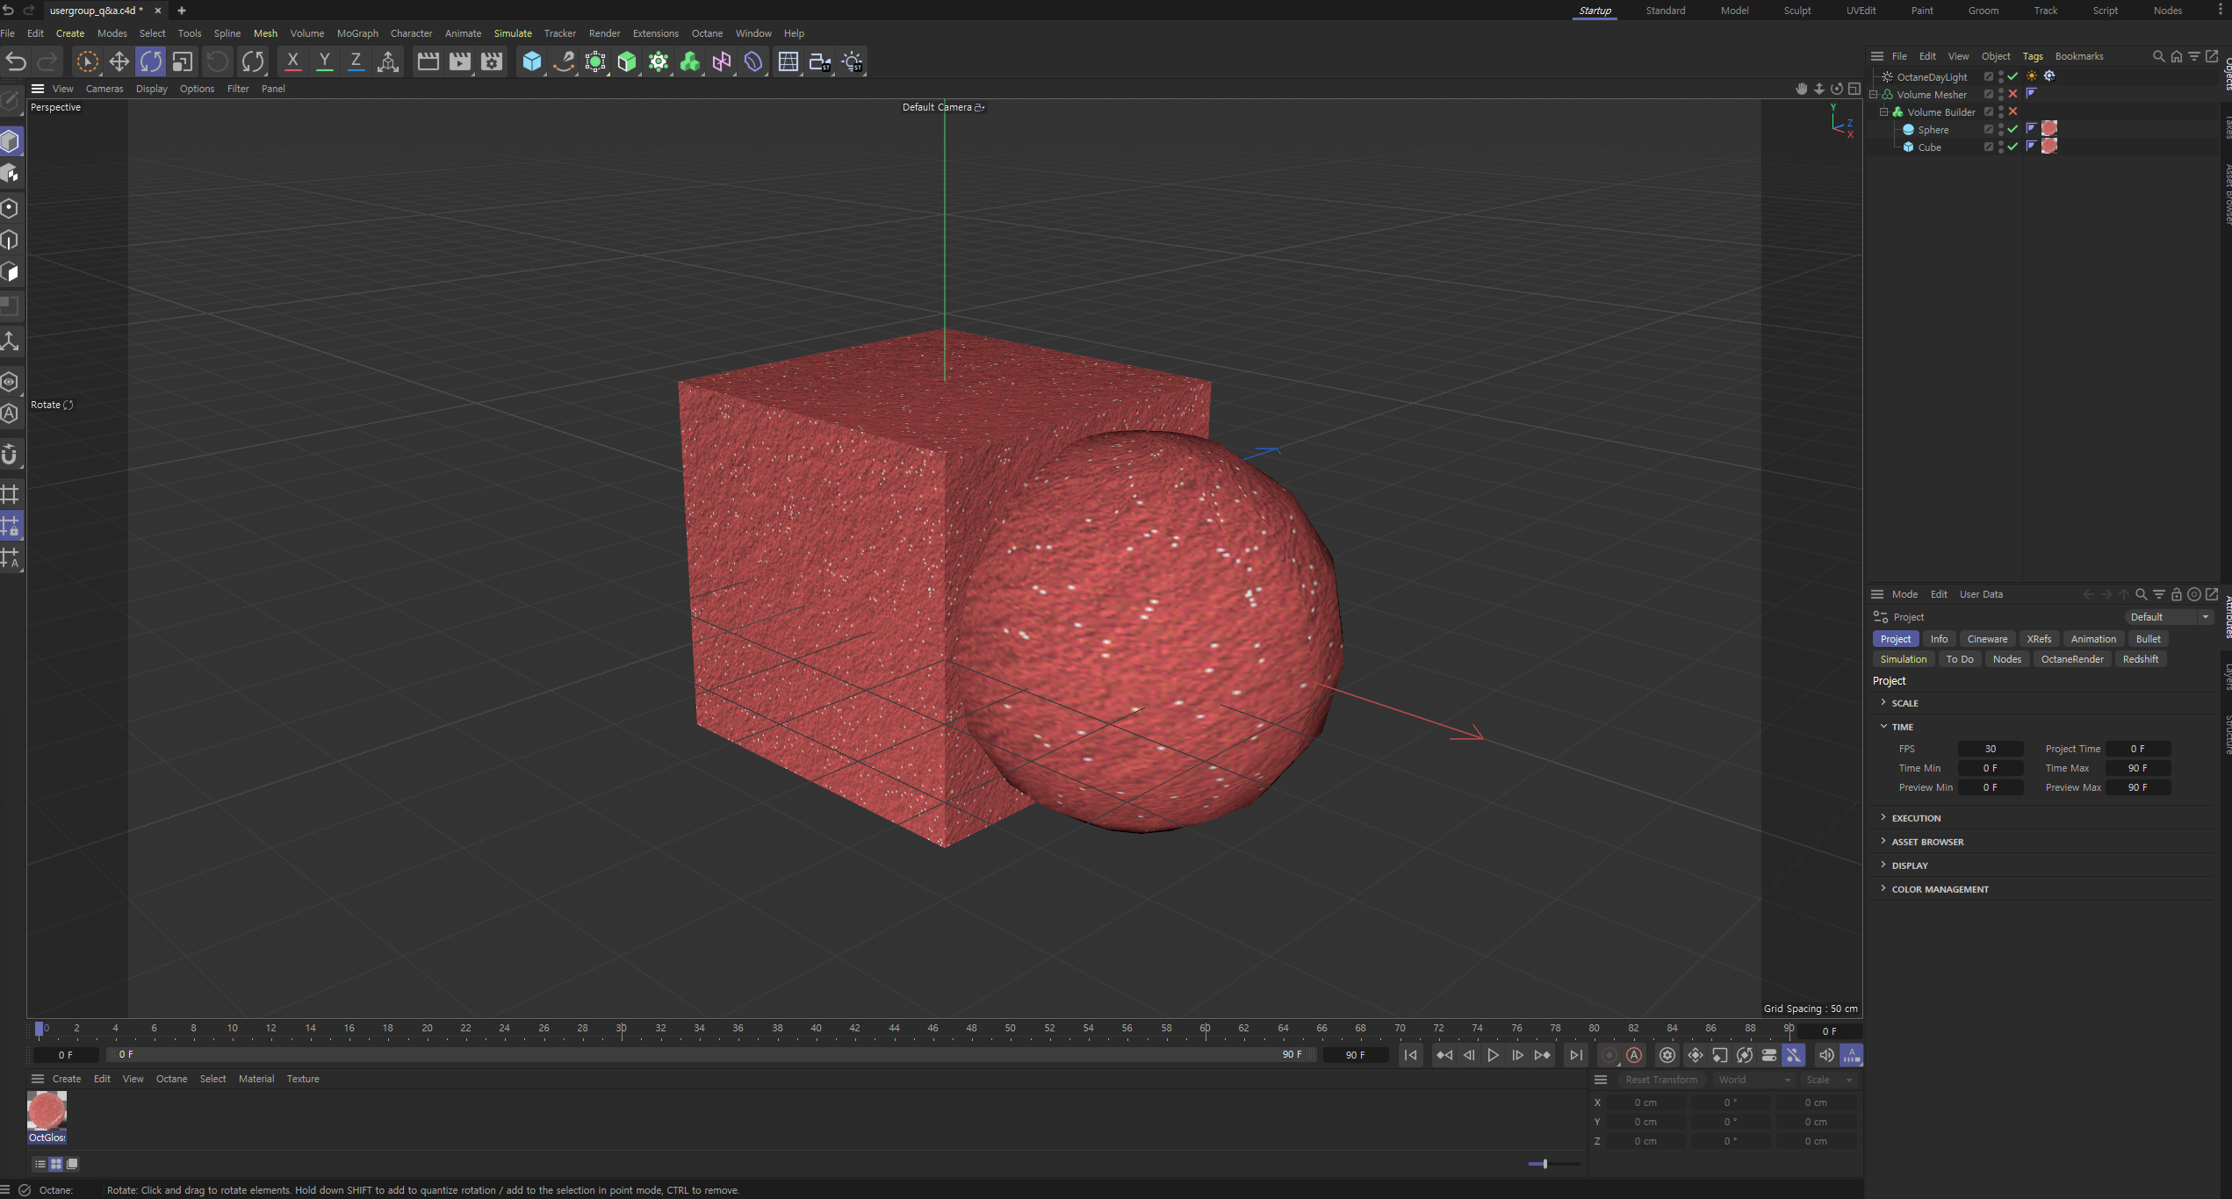This screenshot has height=1199, width=2232.
Task: Click the Play Sound speaker icon
Action: click(x=1826, y=1055)
